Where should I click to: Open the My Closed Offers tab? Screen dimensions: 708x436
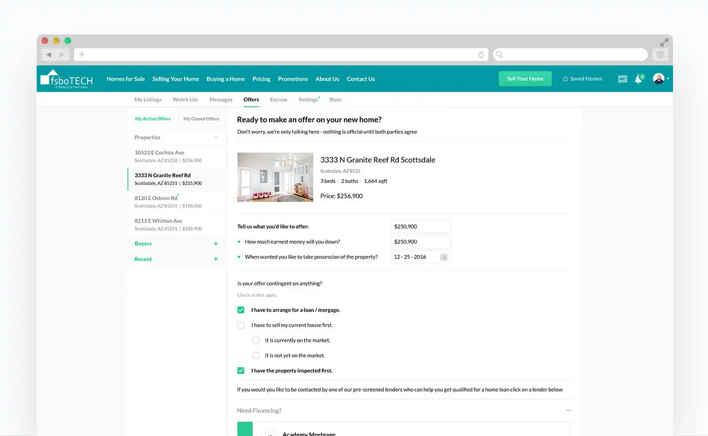coord(201,119)
